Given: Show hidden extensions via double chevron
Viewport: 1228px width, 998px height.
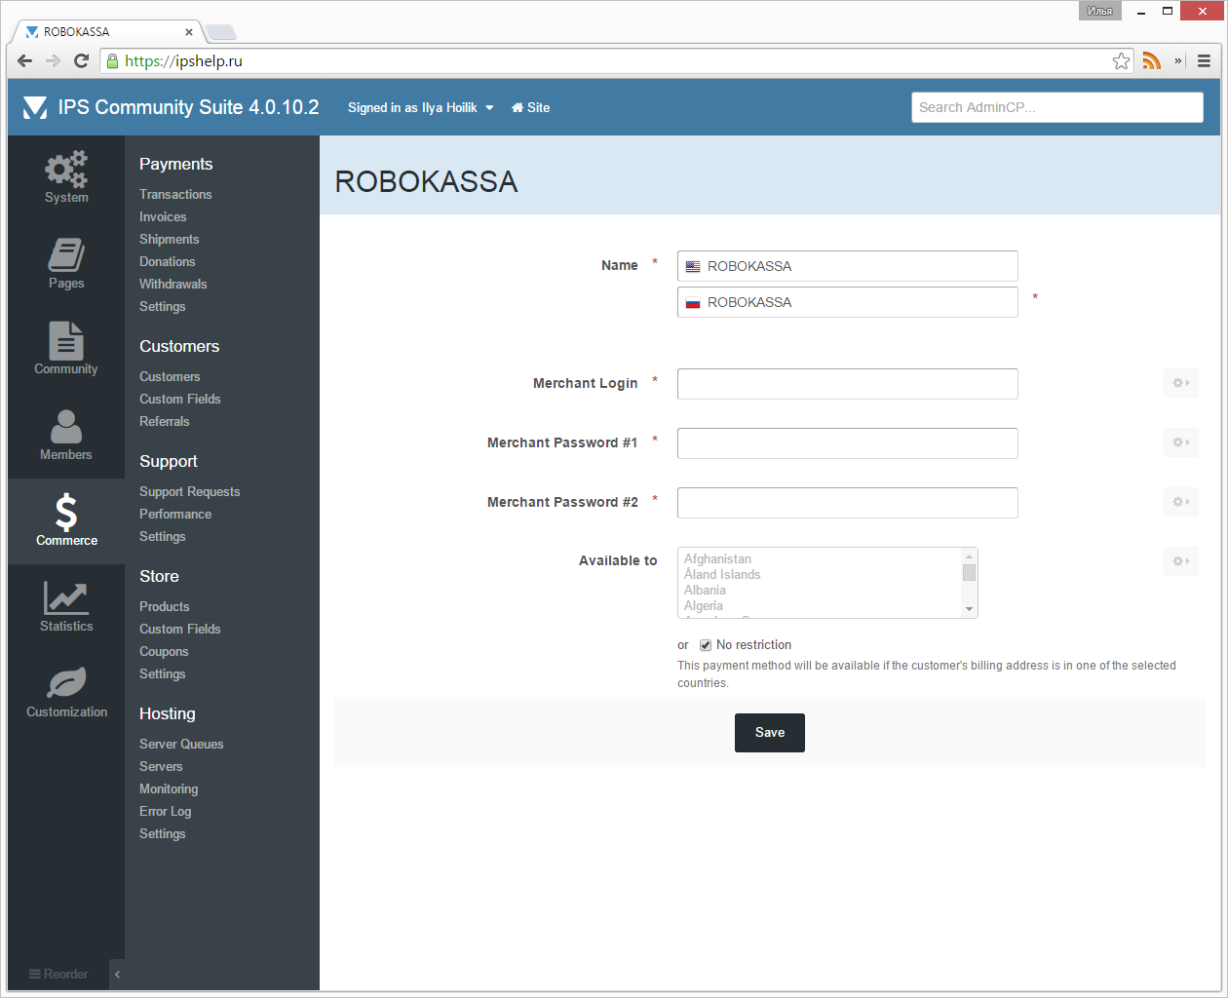Looking at the screenshot, I should (x=1178, y=60).
